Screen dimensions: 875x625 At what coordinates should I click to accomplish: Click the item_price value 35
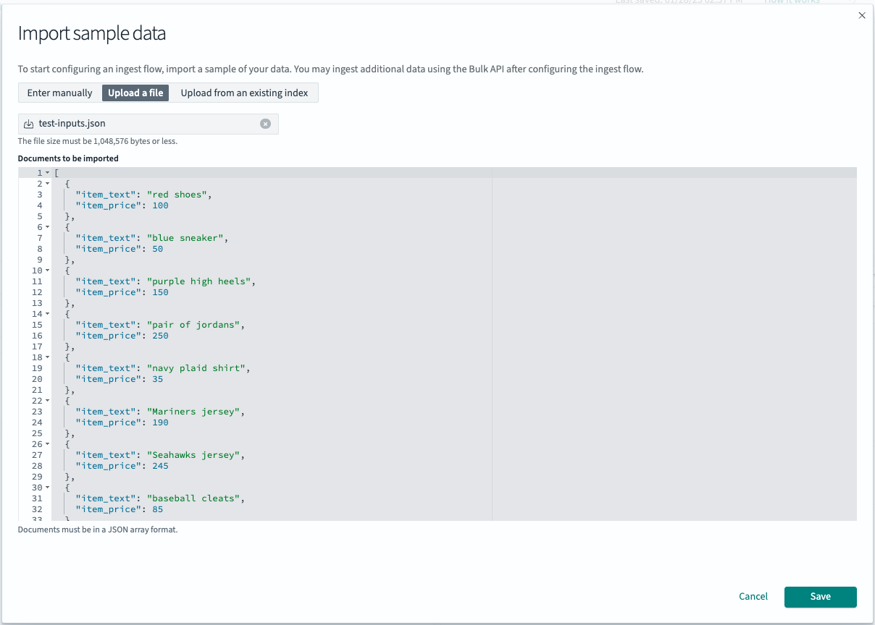(x=157, y=379)
